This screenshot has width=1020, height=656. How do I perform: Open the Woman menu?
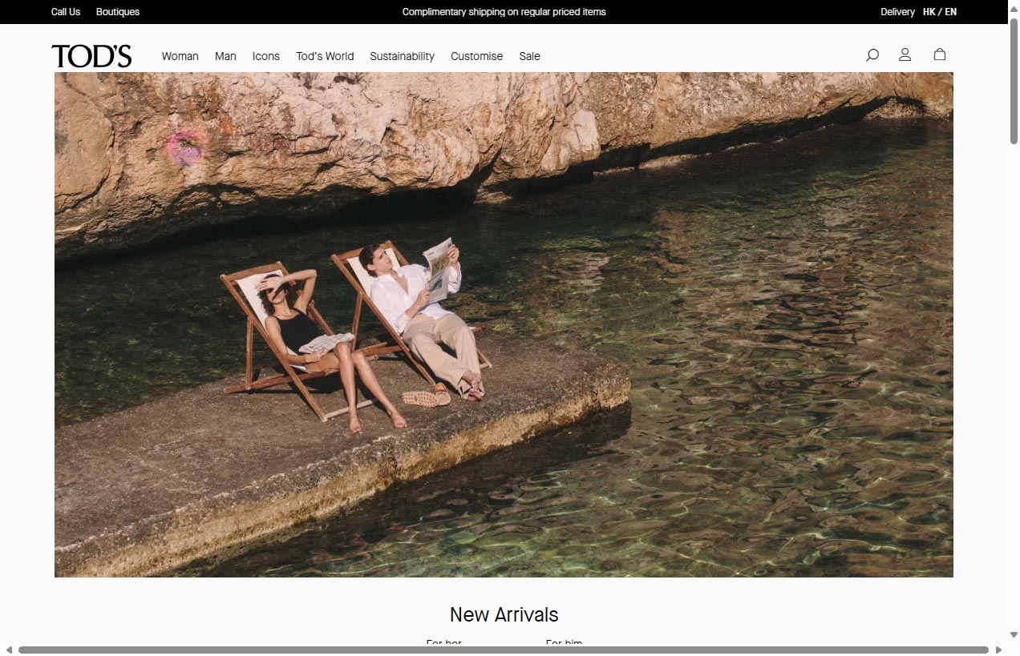click(x=180, y=56)
